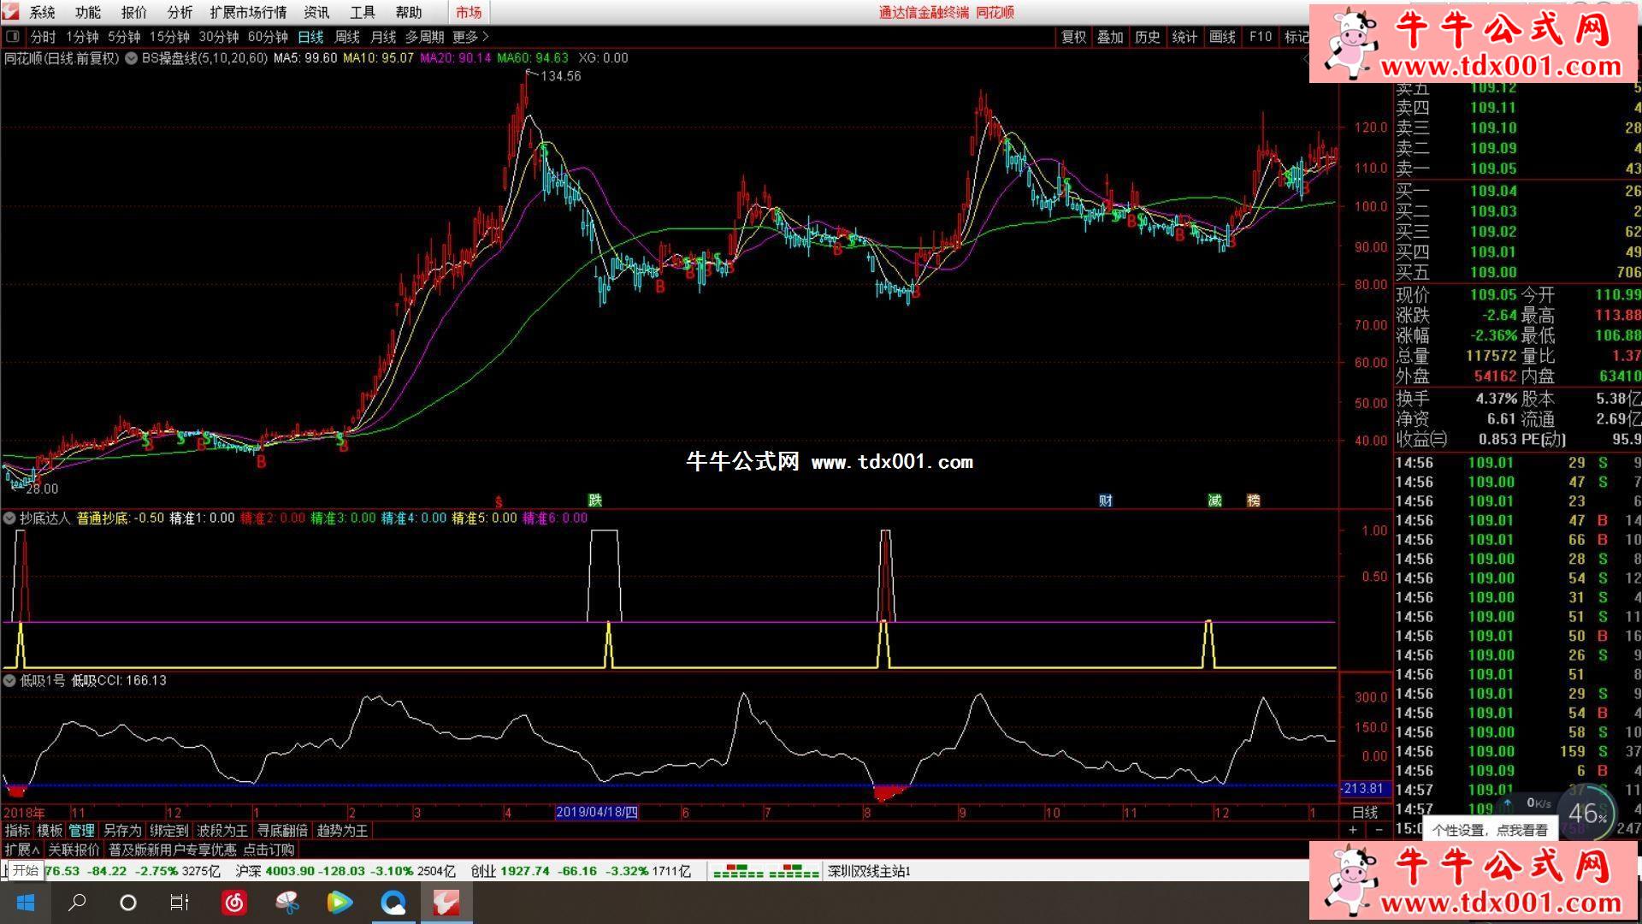Switch to 5分钟 period
The image size is (1642, 924).
pos(124,37)
